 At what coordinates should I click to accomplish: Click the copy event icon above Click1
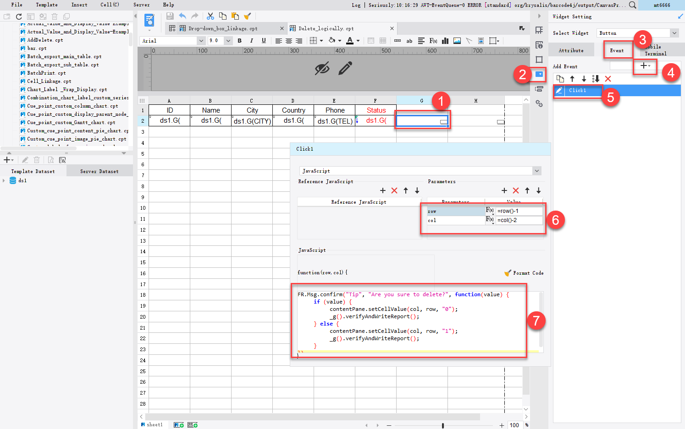(x=560, y=79)
